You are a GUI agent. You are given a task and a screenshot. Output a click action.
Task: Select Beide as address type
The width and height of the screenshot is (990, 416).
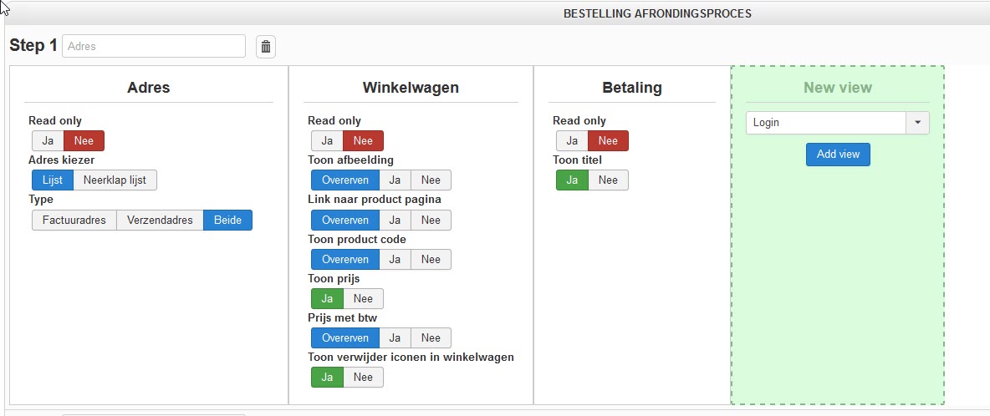tap(227, 220)
